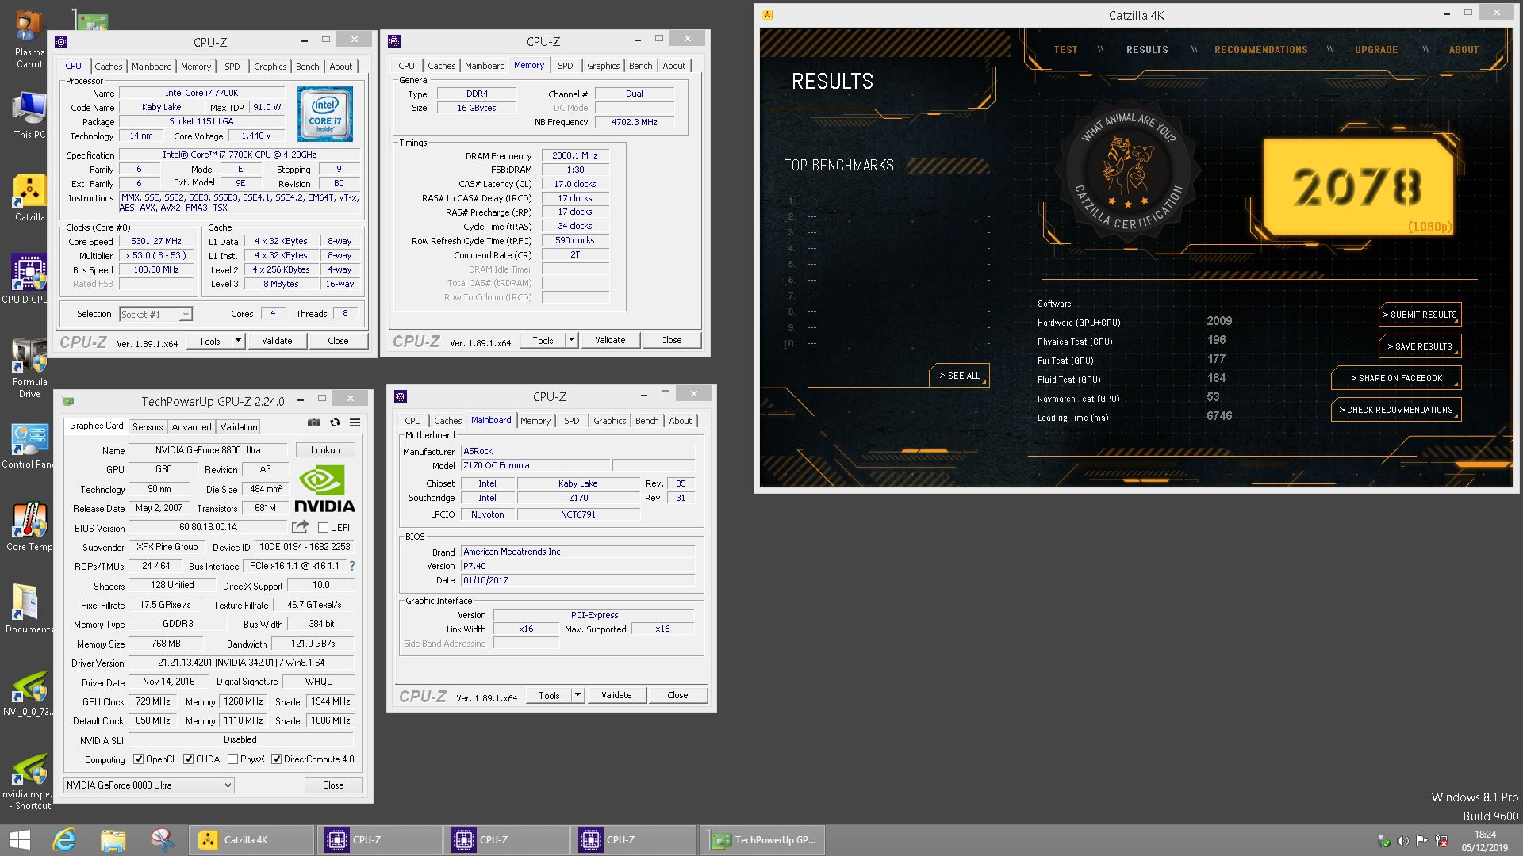Open SPD tab in Memory CPU-Z window
The width and height of the screenshot is (1523, 856).
pos(565,66)
